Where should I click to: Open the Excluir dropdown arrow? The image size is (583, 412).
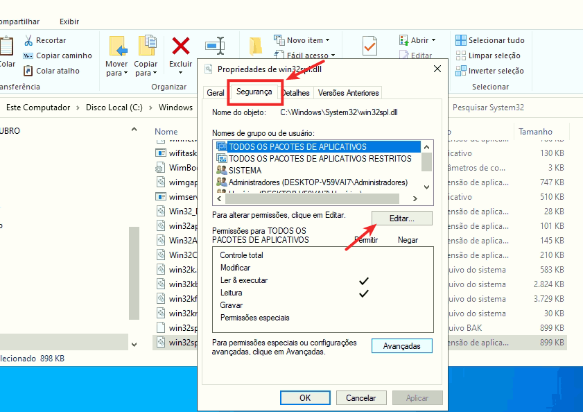click(x=181, y=73)
